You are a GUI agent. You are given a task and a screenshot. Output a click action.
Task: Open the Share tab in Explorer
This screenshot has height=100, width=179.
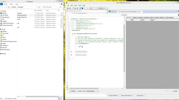tap(11, 4)
